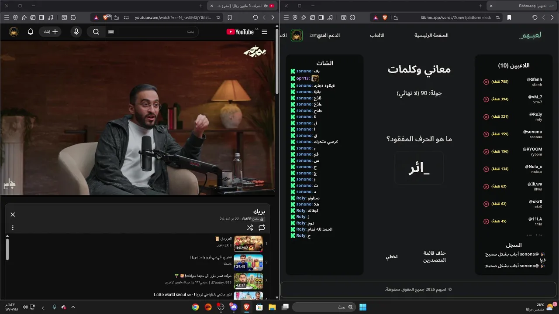Toggle sidebar panel icon in YouTube window
This screenshot has height=314, width=559.
(x=41, y=17)
